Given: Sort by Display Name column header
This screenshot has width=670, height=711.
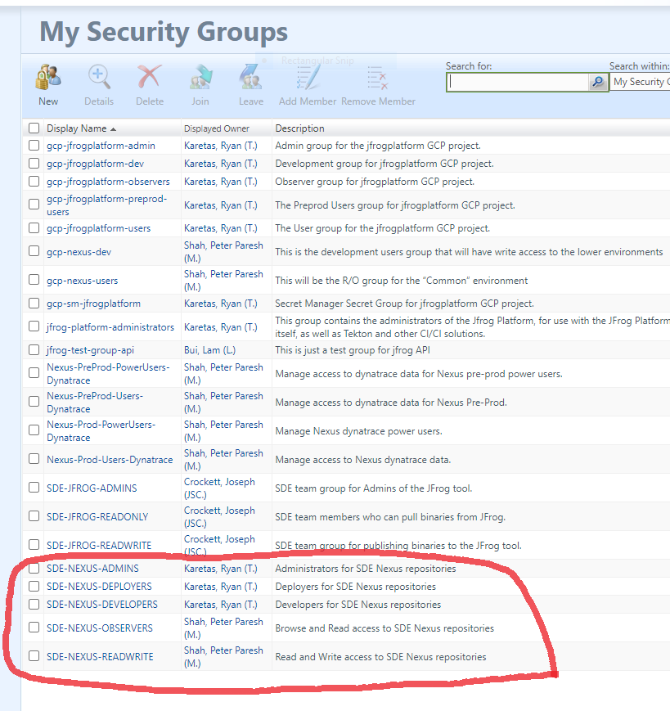Looking at the screenshot, I should 76,128.
